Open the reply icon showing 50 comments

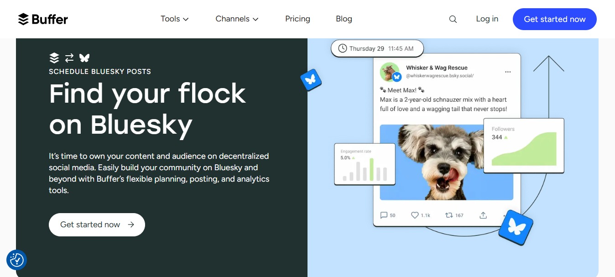383,215
